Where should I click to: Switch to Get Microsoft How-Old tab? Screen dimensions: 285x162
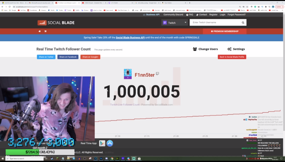coord(14,3)
